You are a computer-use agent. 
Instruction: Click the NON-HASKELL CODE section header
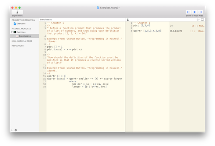(x=22, y=41)
